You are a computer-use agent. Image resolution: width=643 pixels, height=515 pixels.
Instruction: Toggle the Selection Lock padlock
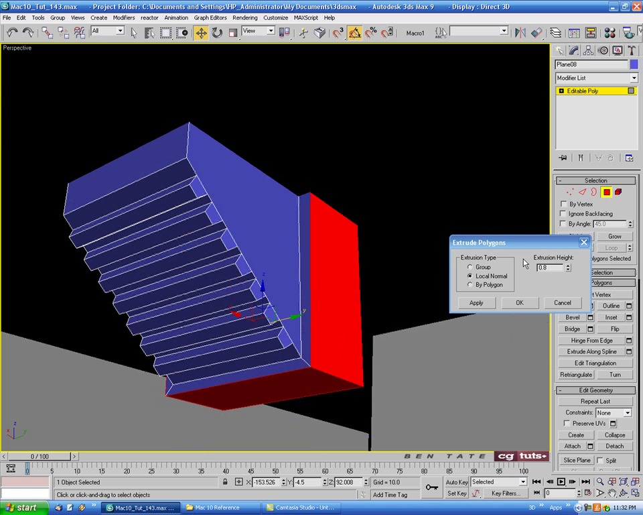225,481
